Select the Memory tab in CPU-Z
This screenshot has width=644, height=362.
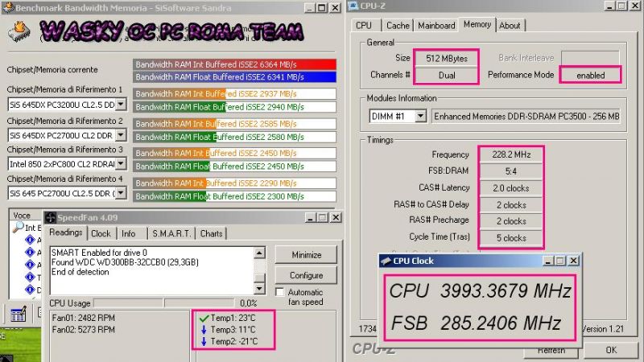click(x=477, y=24)
